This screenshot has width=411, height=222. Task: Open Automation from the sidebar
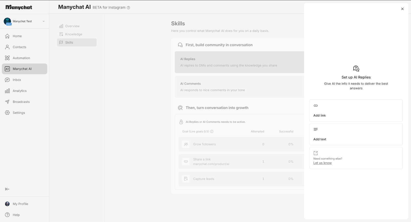click(21, 58)
